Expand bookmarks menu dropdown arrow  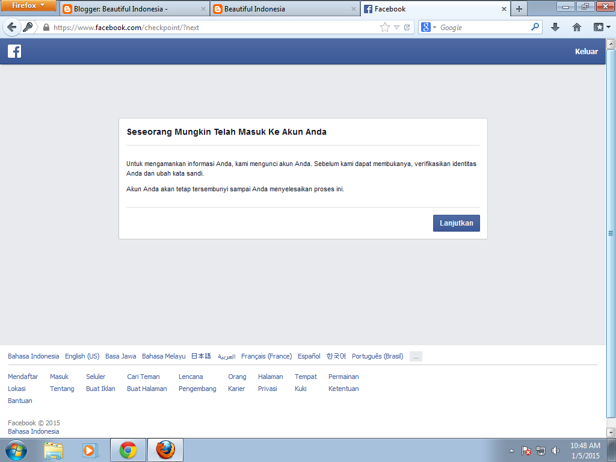click(609, 27)
